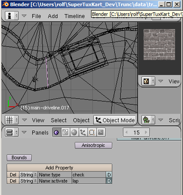Change String type of activate property
Screen dimensions: 183x195
(28, 181)
